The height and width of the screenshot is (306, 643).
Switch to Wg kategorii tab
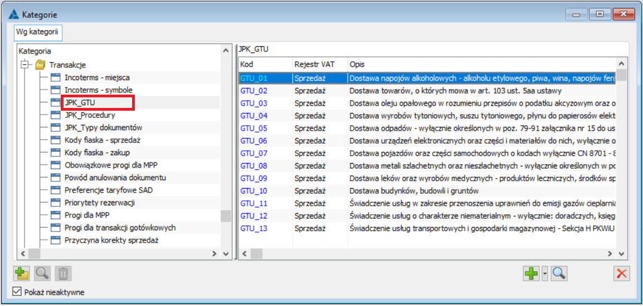pos(37,32)
